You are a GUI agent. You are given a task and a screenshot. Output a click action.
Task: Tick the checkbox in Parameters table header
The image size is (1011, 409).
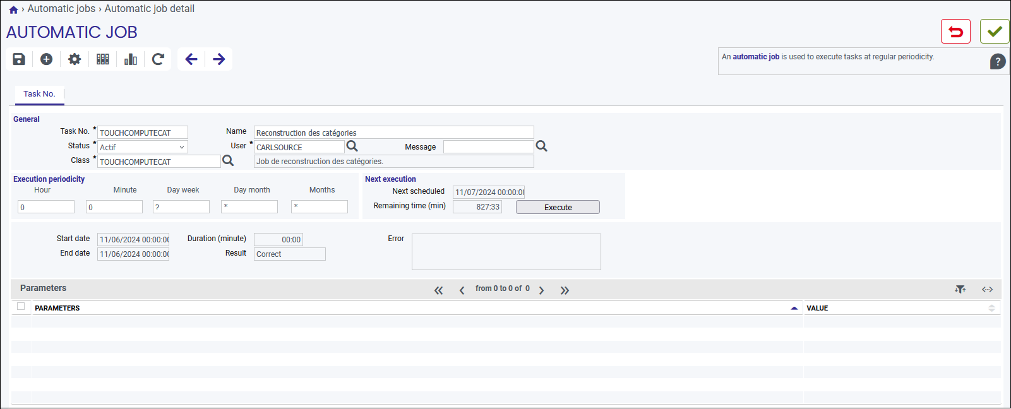21,306
